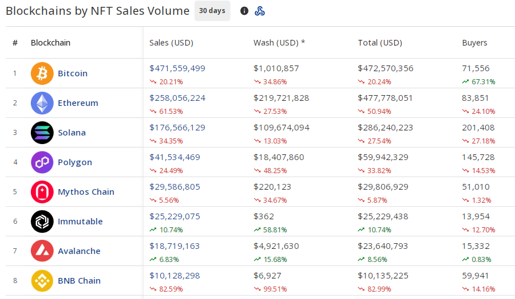Click the info circle icon
The width and height of the screenshot is (515, 299).
(x=244, y=11)
